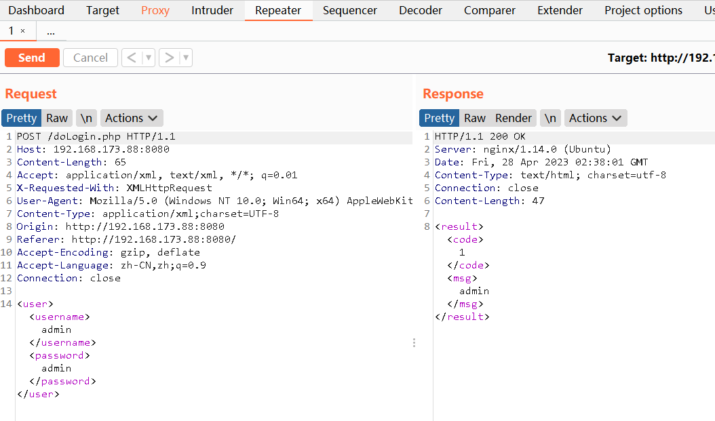Show the Response in Render view
715x421 pixels.
(x=514, y=118)
